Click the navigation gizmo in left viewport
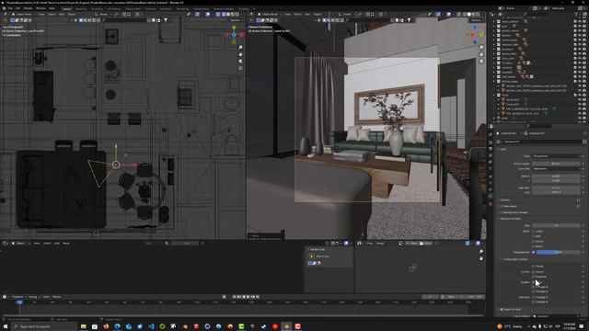 234,35
